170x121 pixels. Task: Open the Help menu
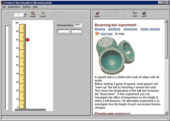35,7
